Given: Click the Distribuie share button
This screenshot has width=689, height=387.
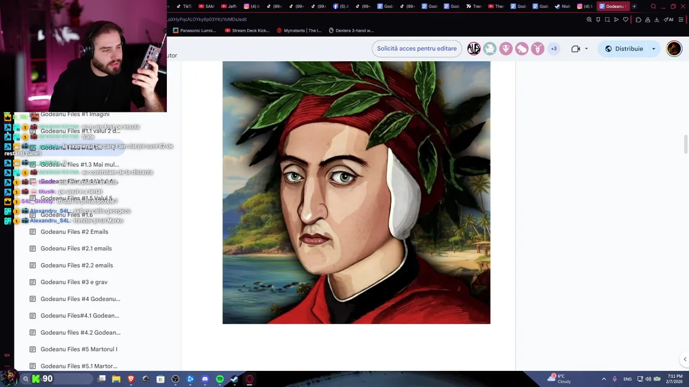Looking at the screenshot, I should pyautogui.click(x=624, y=48).
